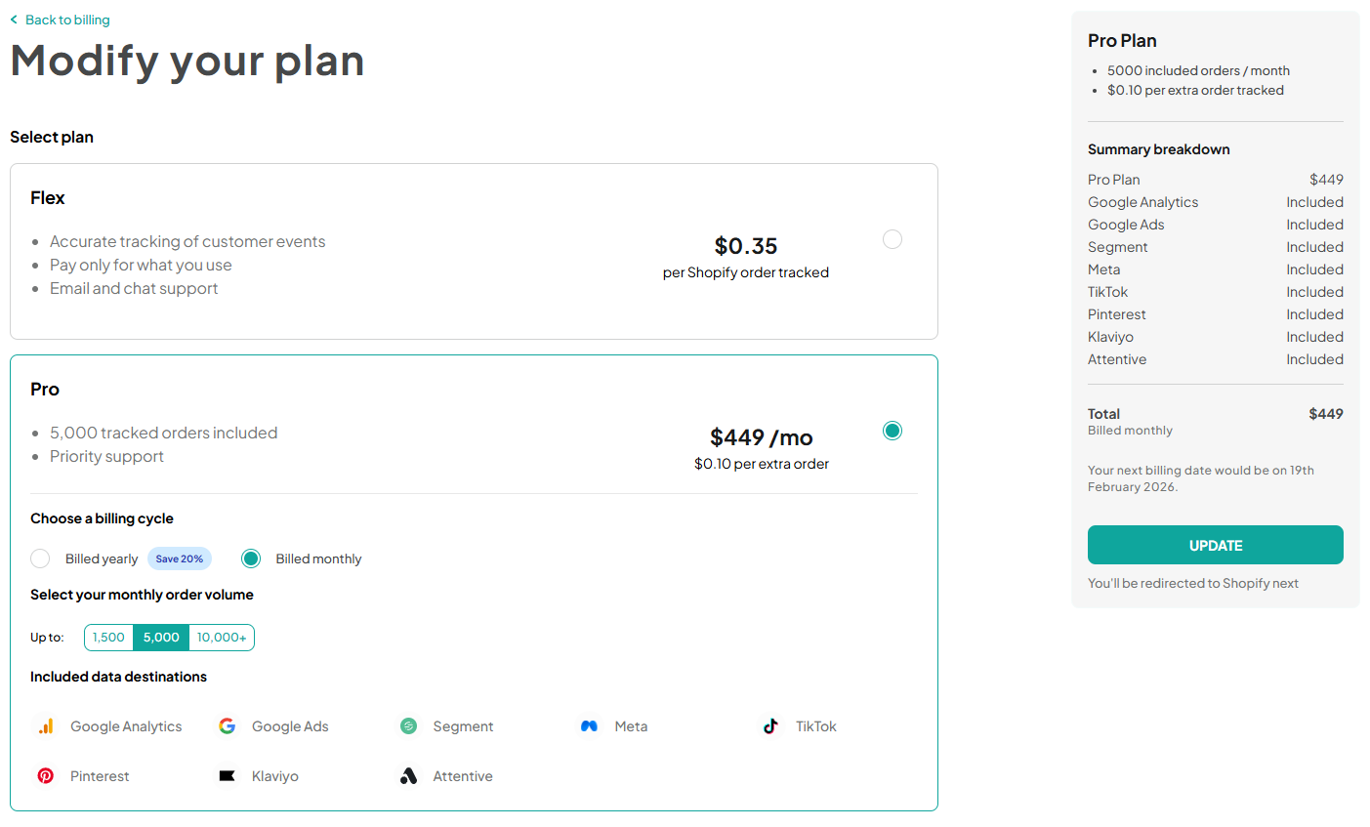The image size is (1370, 827).
Task: Select the Klaviyo icon
Action: click(x=227, y=775)
